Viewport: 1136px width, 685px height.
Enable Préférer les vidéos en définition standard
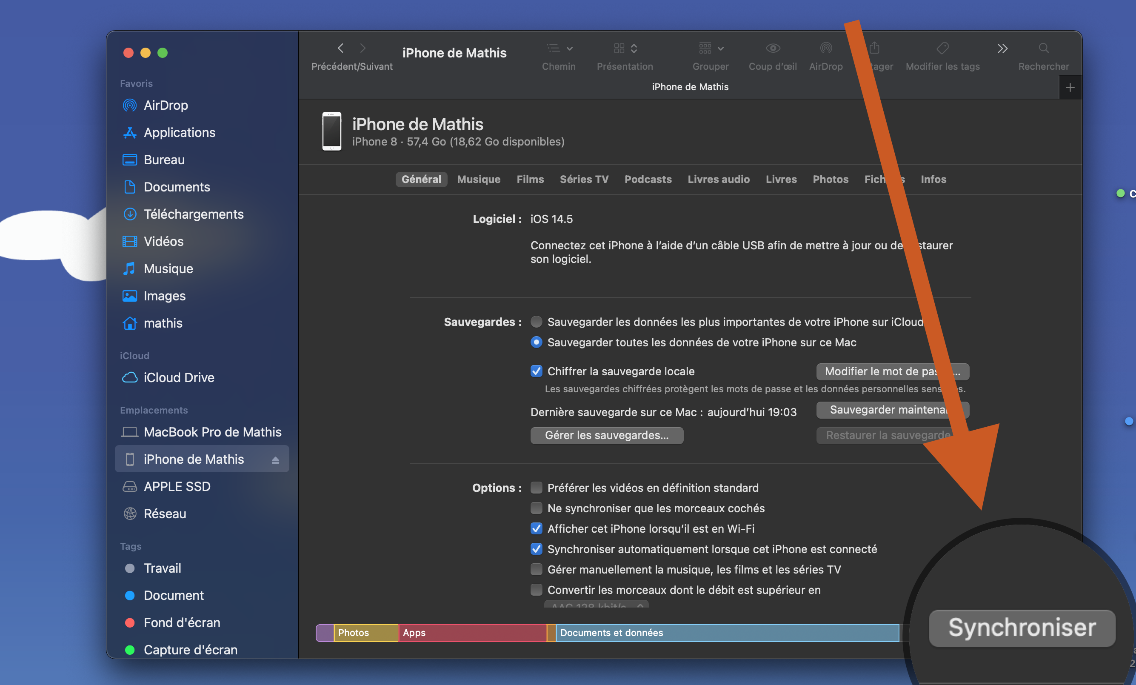click(x=536, y=488)
